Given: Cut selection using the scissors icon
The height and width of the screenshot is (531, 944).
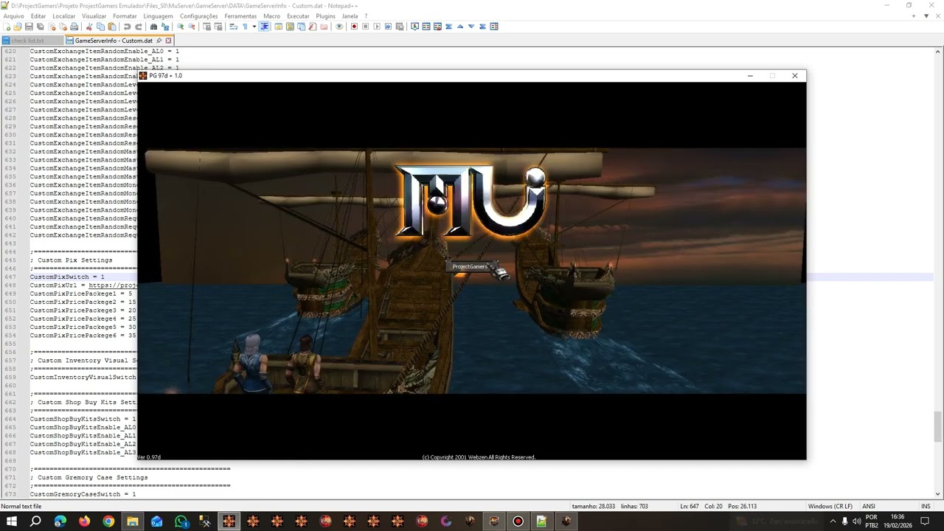Looking at the screenshot, I should pyautogui.click(x=90, y=27).
